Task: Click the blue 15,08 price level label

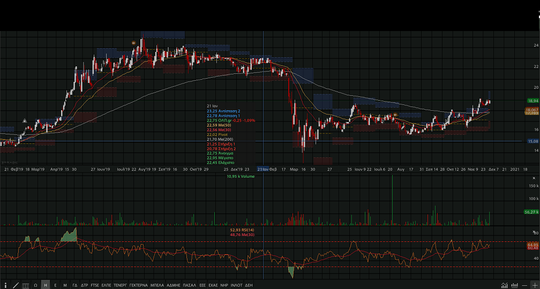Action: click(532, 141)
